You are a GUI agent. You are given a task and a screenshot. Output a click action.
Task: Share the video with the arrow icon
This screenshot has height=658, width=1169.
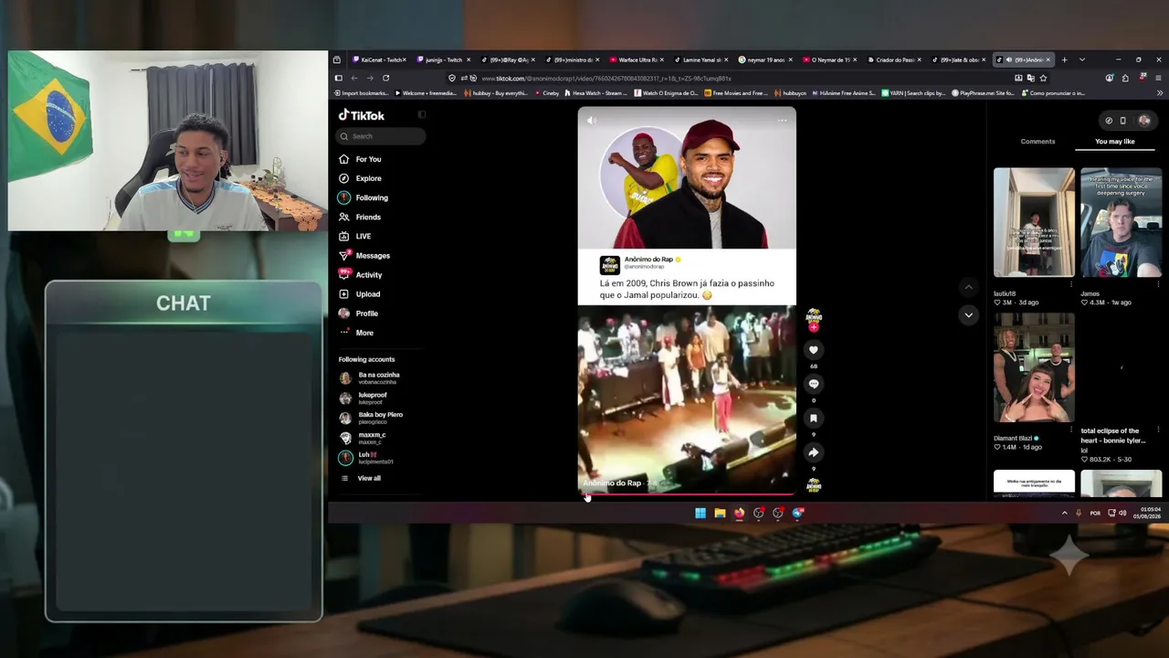coord(814,452)
